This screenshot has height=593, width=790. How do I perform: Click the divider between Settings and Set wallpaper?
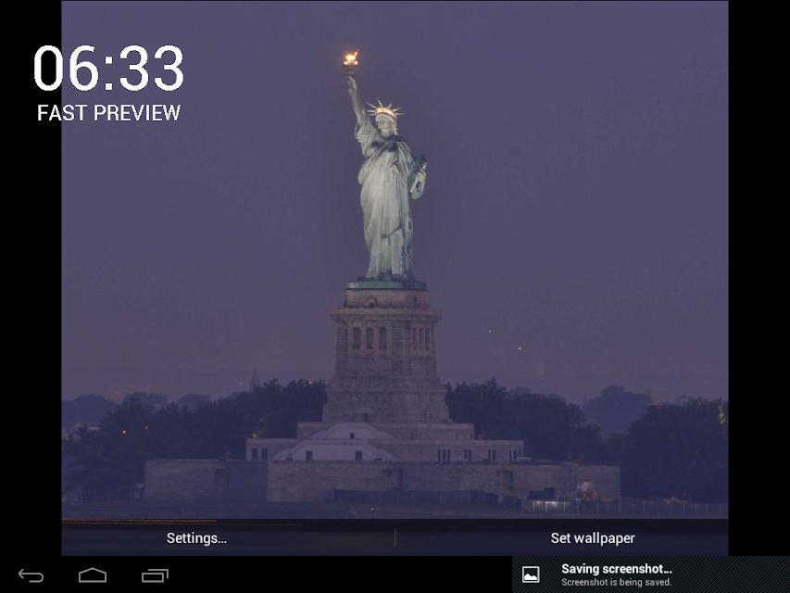395,537
